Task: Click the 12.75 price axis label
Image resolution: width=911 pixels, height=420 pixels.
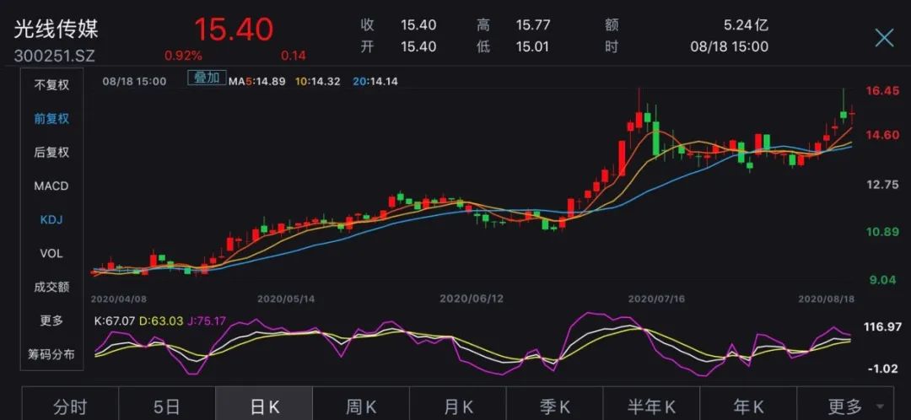Action: click(884, 185)
